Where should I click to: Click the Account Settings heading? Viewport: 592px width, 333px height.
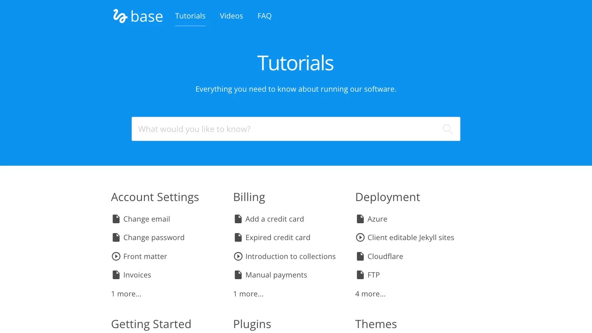tap(155, 197)
